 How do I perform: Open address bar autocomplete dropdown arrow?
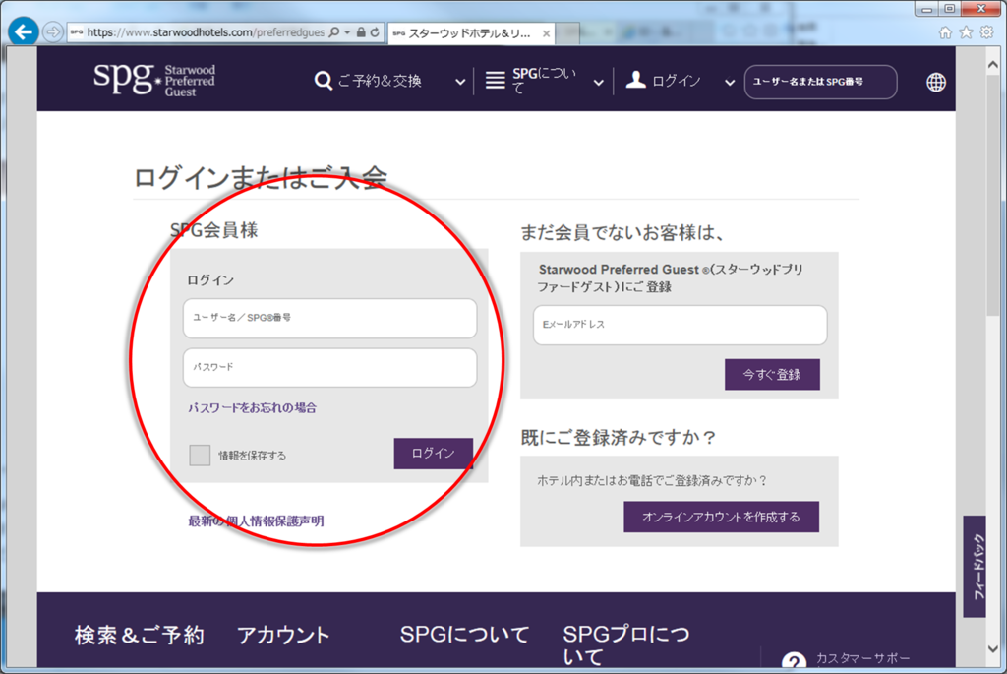(347, 32)
